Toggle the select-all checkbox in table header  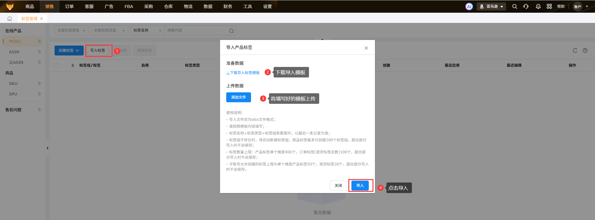(x=57, y=65)
